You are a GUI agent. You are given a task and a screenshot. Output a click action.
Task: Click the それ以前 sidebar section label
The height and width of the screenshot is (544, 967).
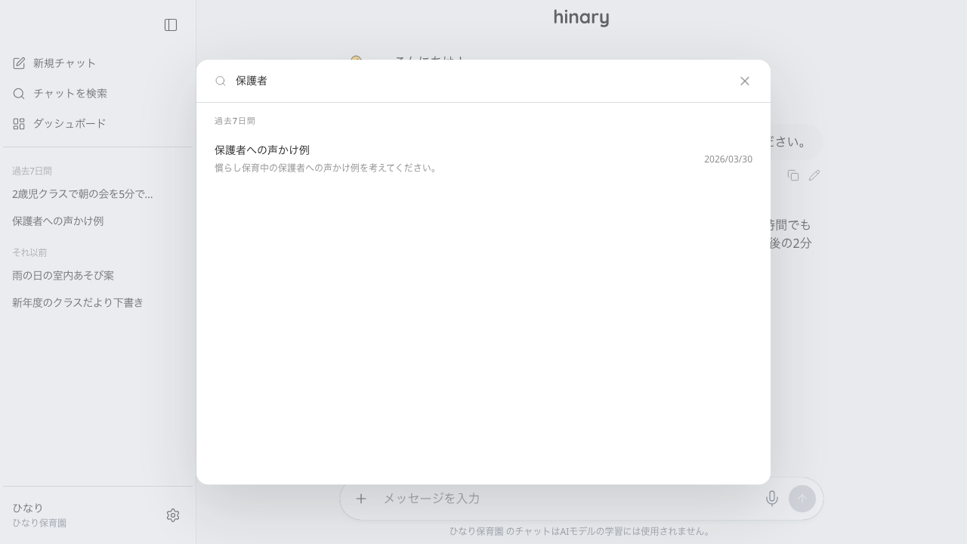coord(29,252)
